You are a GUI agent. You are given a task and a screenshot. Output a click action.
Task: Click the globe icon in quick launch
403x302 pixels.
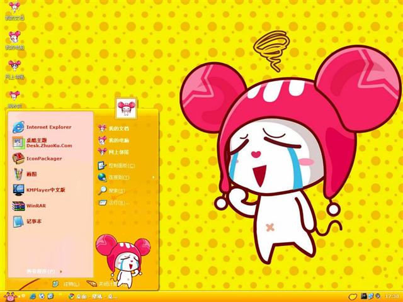pyautogui.click(x=42, y=296)
